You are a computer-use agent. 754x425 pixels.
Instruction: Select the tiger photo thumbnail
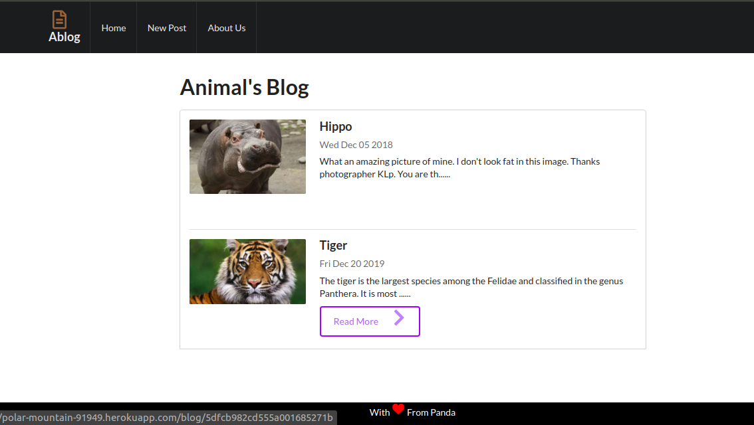[247, 272]
